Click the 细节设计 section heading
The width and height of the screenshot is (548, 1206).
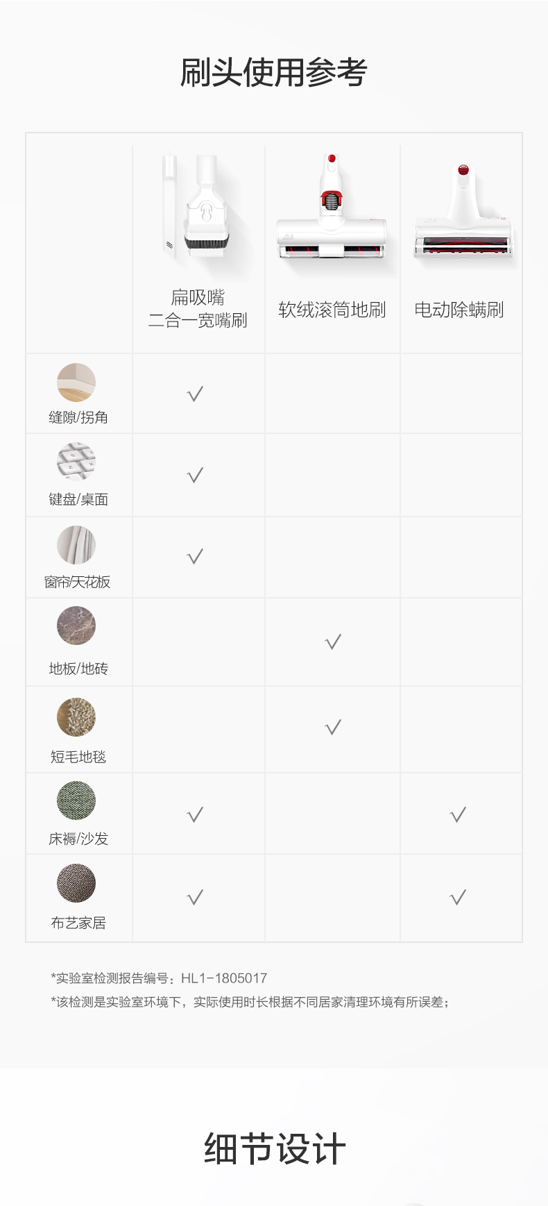tap(275, 1149)
